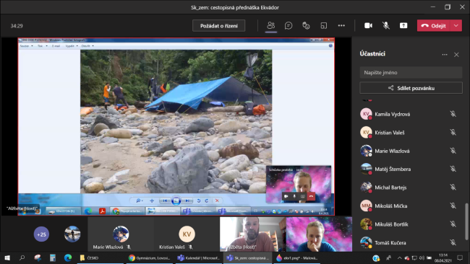
Task: Open participants panel more options ellipsis
Action: click(445, 54)
